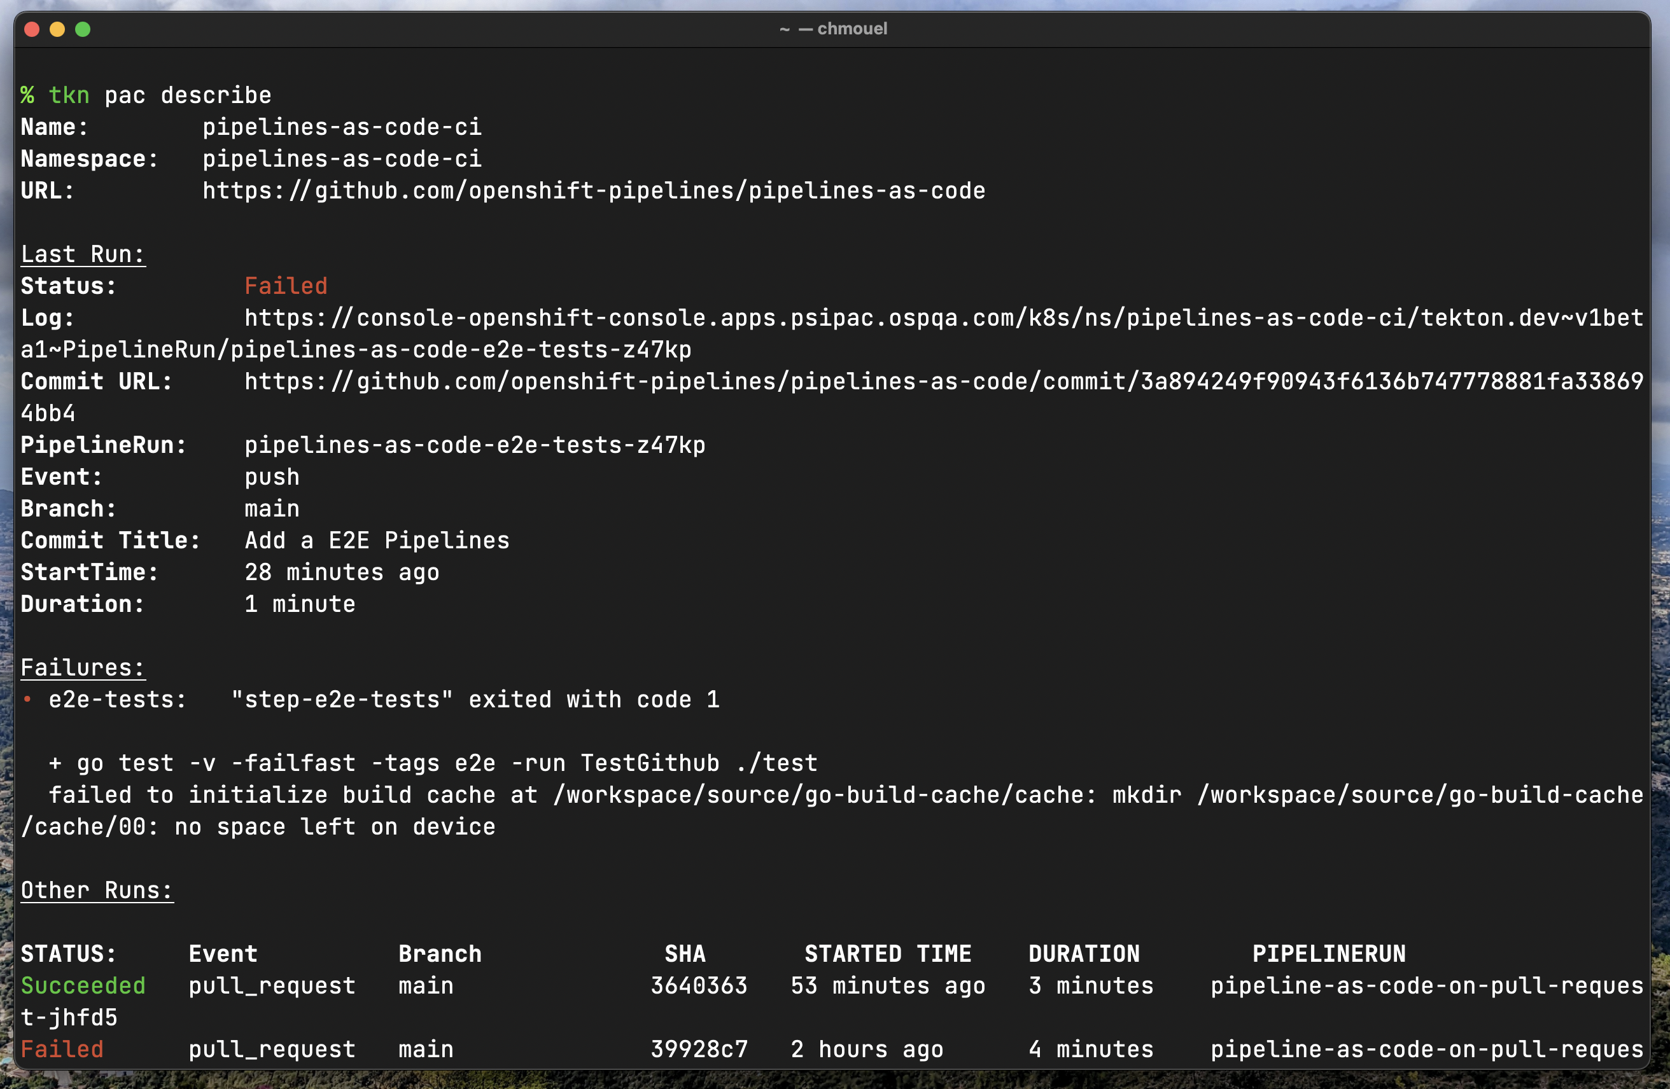Viewport: 1670px width, 1089px height.
Task: Click the yellow minimize window button
Action: pos(57,29)
